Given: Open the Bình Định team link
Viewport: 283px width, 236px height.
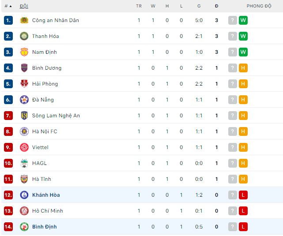Looking at the screenshot, I should [44, 227].
